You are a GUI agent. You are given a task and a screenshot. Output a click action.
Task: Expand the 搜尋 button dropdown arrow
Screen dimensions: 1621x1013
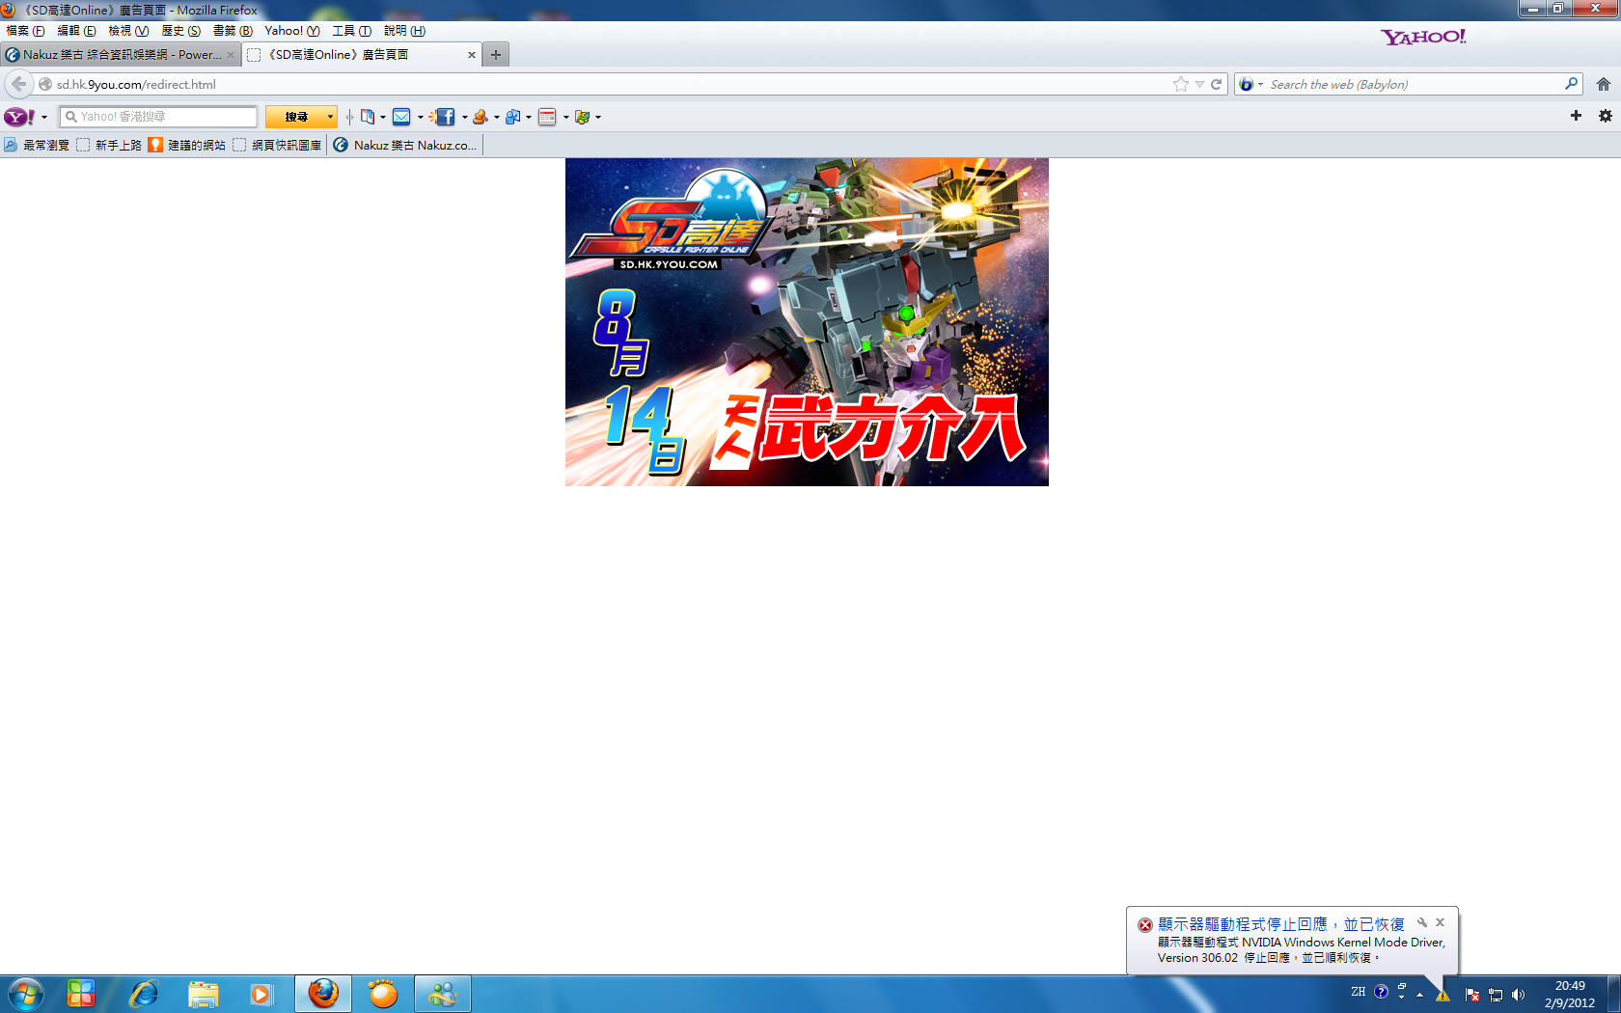pyautogui.click(x=330, y=117)
